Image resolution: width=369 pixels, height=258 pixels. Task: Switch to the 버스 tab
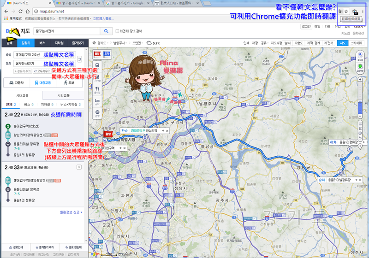coord(42,43)
